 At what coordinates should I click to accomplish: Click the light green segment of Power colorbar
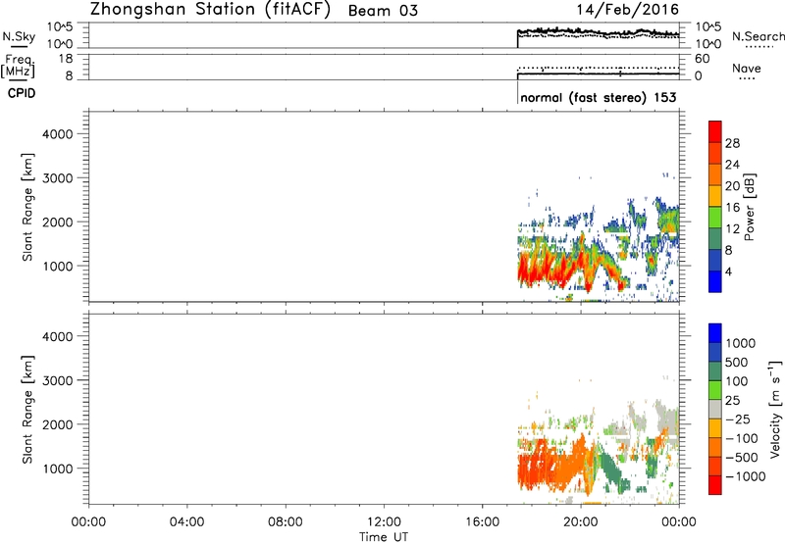[715, 217]
